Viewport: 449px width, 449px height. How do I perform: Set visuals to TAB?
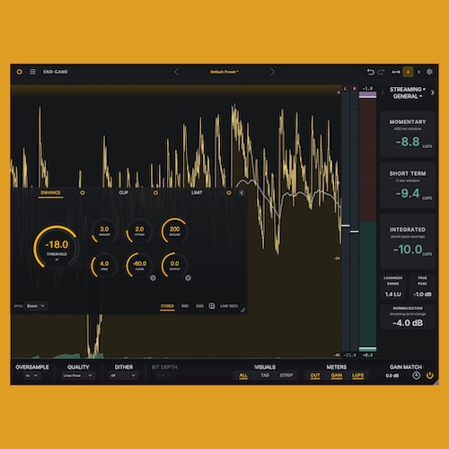pos(265,375)
